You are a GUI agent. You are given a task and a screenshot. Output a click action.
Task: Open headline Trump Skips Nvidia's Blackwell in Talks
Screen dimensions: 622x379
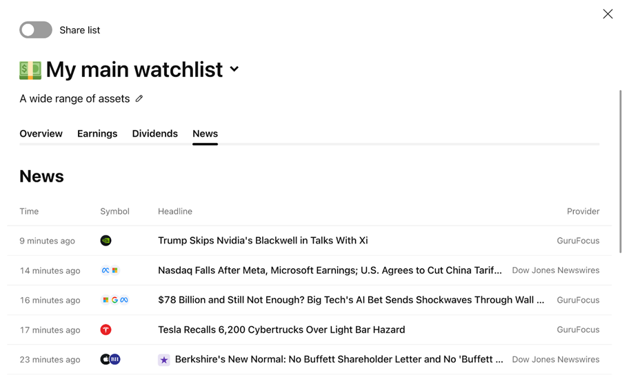[x=263, y=241]
